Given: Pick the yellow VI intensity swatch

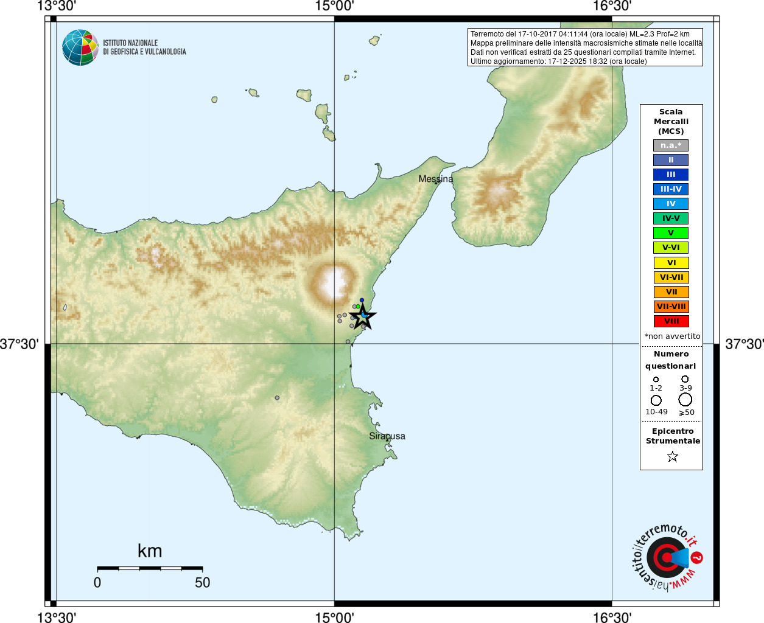Looking at the screenshot, I should pyautogui.click(x=671, y=263).
